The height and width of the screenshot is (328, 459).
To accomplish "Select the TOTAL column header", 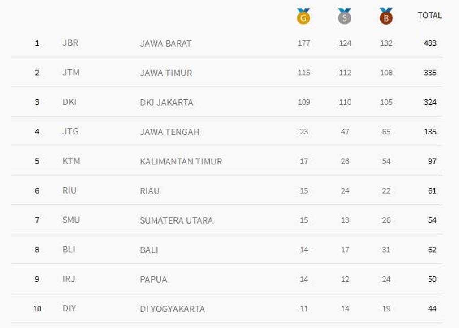I will pyautogui.click(x=429, y=16).
